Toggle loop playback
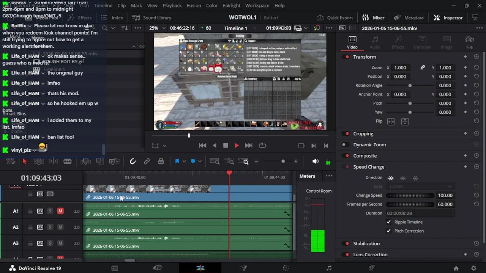 (x=262, y=146)
